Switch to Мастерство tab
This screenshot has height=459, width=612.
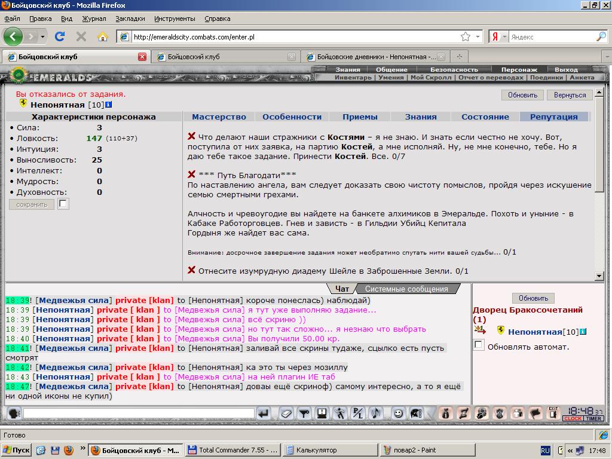point(219,117)
